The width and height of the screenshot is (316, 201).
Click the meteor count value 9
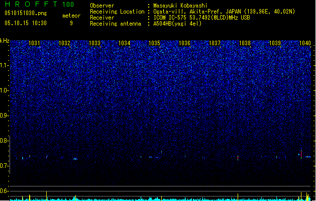coord(71,23)
